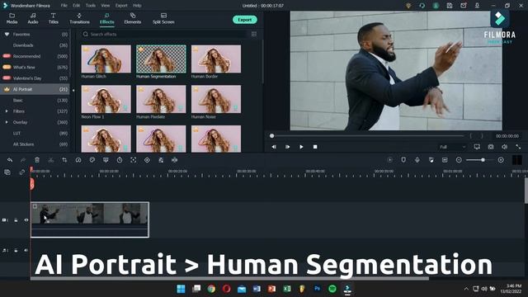
Task: Step back one frame
Action: [274, 147]
